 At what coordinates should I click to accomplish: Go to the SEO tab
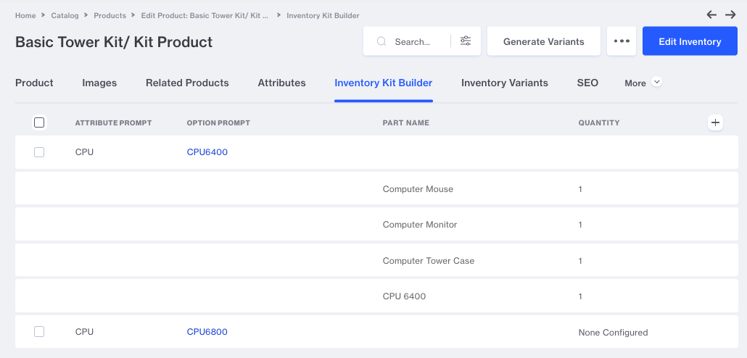587,83
